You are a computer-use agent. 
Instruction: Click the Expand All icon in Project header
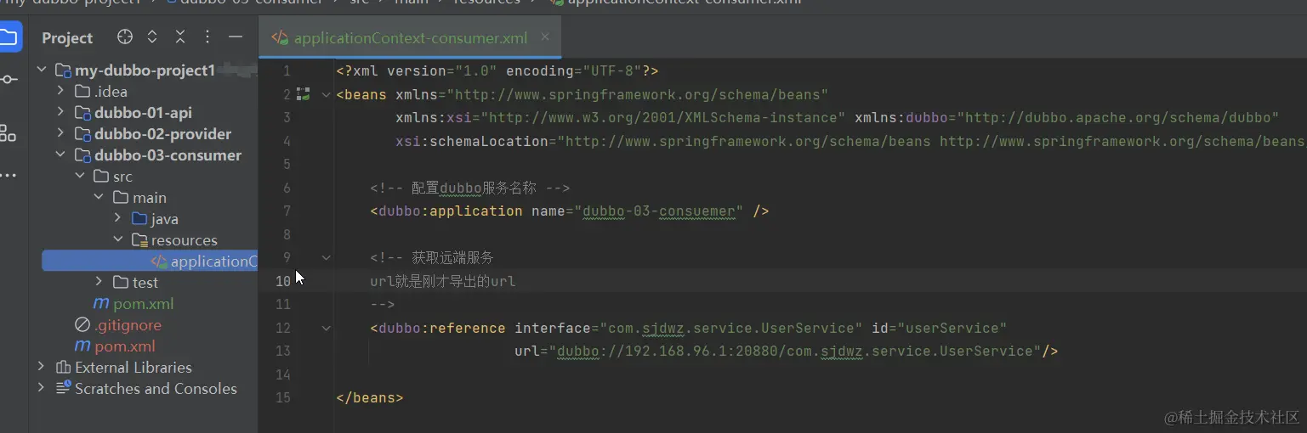click(x=152, y=37)
